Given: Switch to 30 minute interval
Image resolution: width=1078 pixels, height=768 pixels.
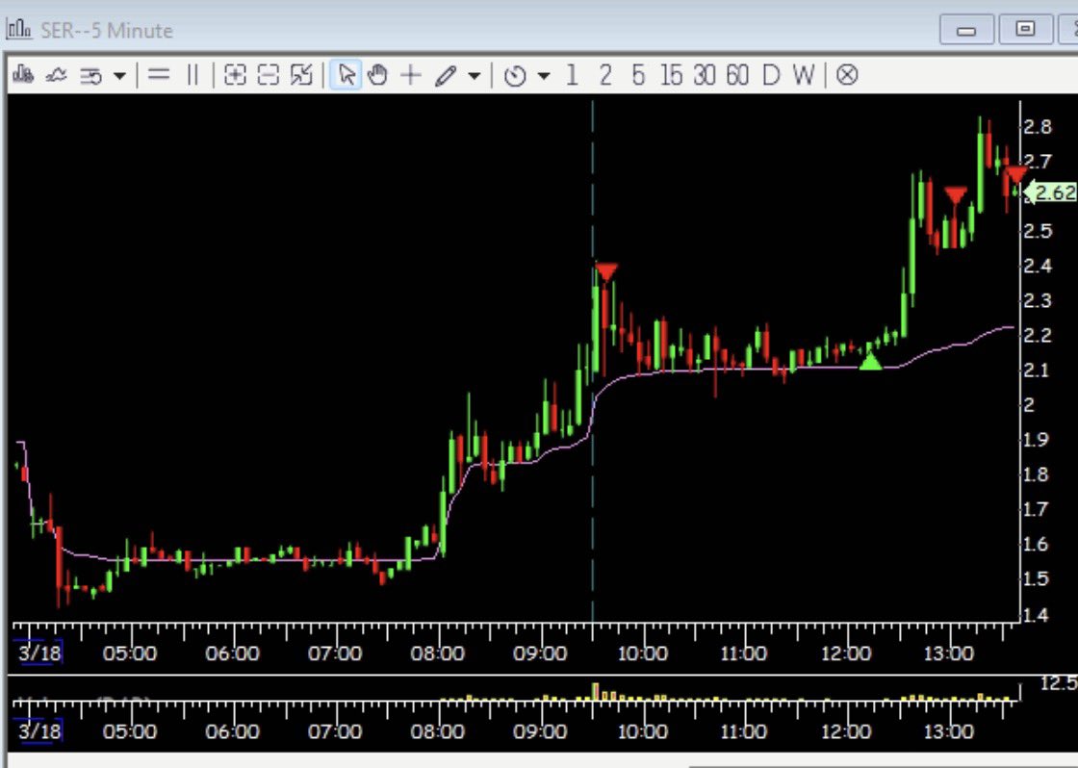Looking at the screenshot, I should click(x=705, y=74).
